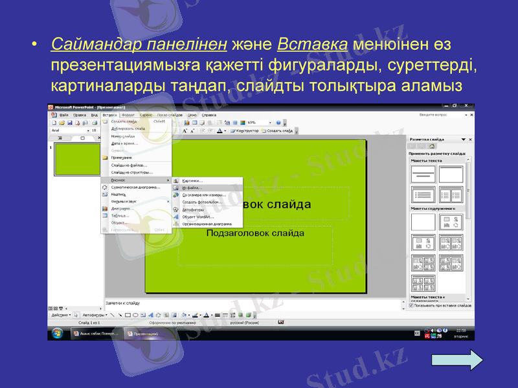The width and height of the screenshot is (518, 388).
Task: Choose 'Из файла...' in the Рисунок submenu
Action: coord(194,188)
